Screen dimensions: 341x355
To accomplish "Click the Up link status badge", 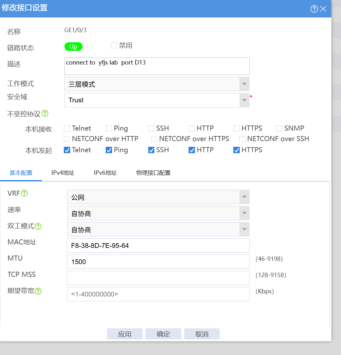I will pos(73,47).
